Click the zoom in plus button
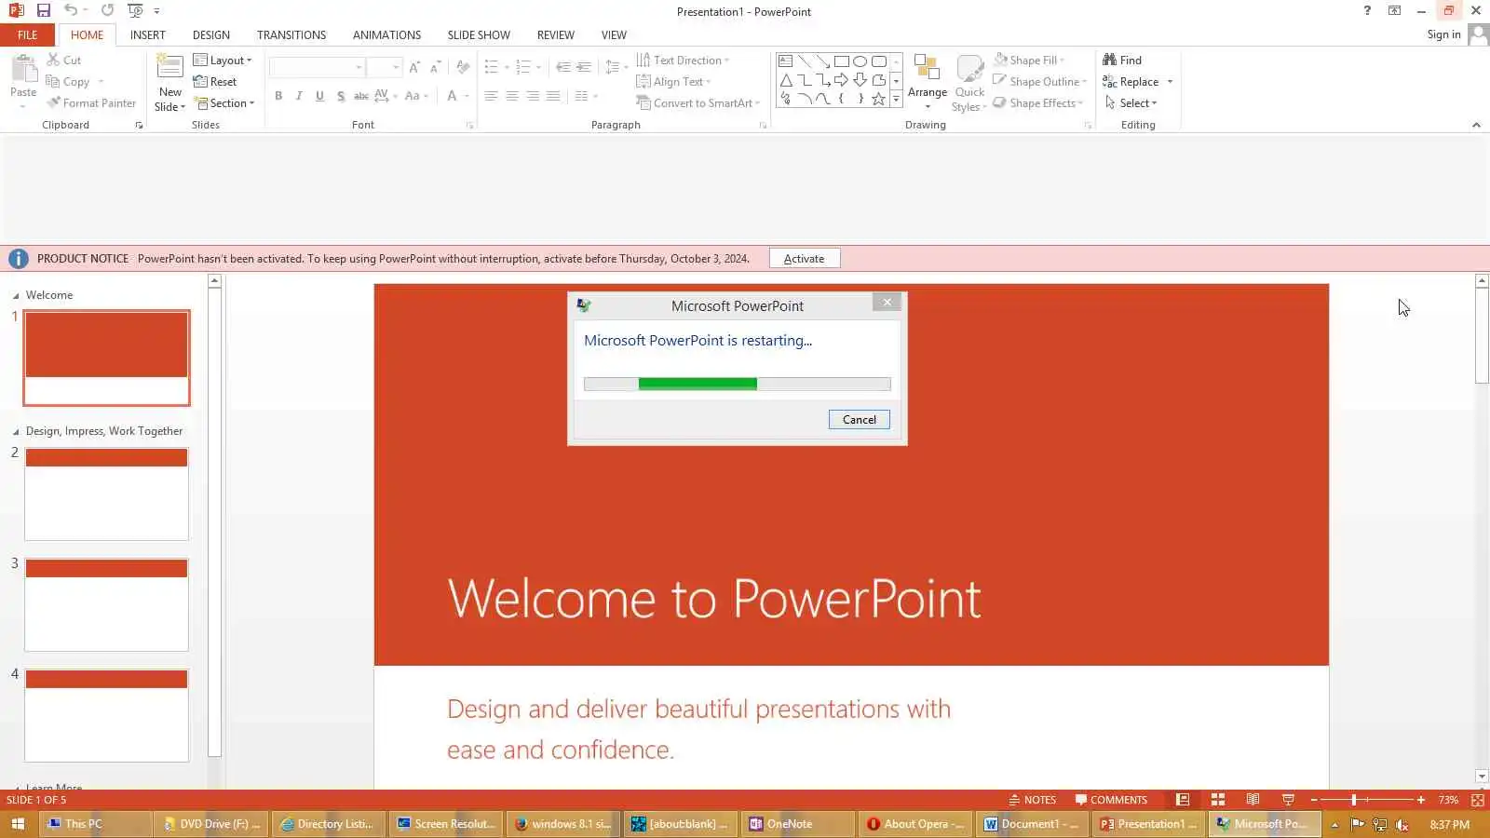The image size is (1490, 838). point(1421,800)
